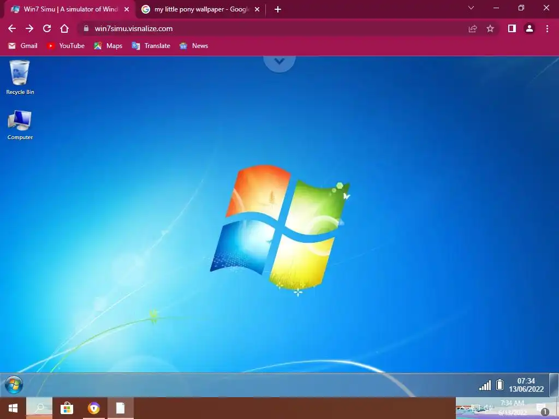Open the Chrome three-dot menu
The height and width of the screenshot is (419, 559).
click(x=547, y=28)
